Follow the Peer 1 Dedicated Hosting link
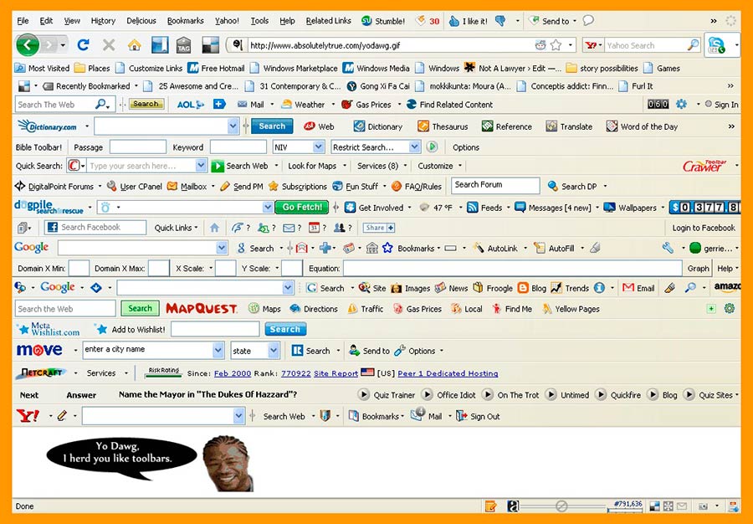753x524 pixels. [447, 373]
